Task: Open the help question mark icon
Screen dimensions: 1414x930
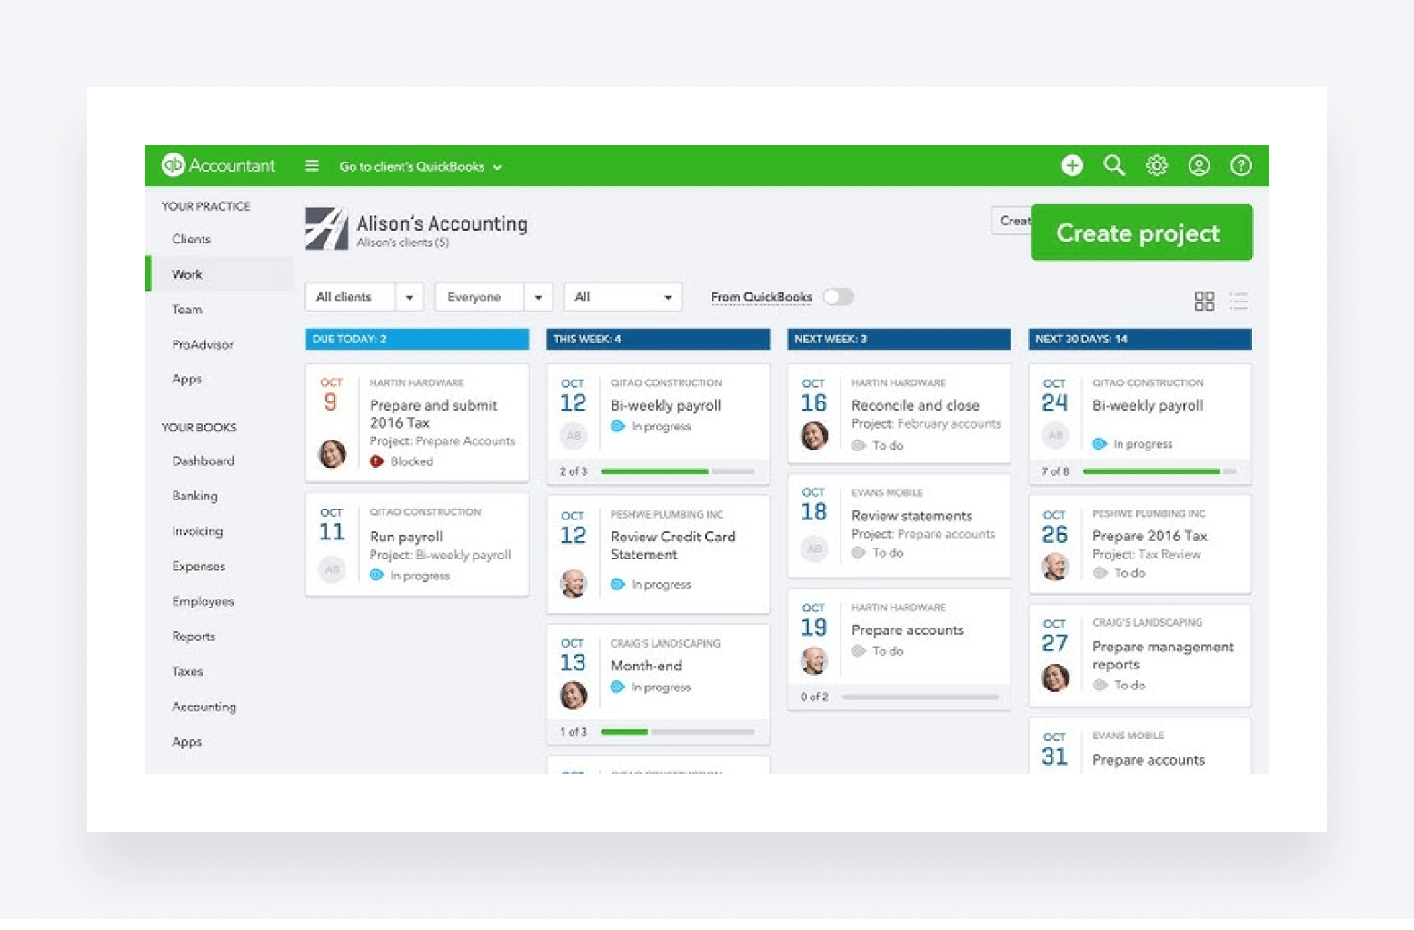Action: 1240,165
